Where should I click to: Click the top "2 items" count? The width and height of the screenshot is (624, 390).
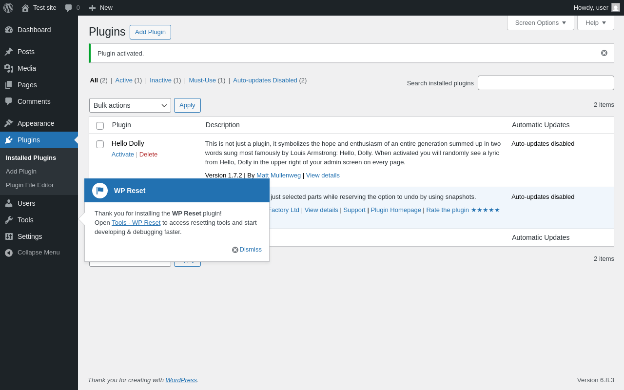coord(604,105)
